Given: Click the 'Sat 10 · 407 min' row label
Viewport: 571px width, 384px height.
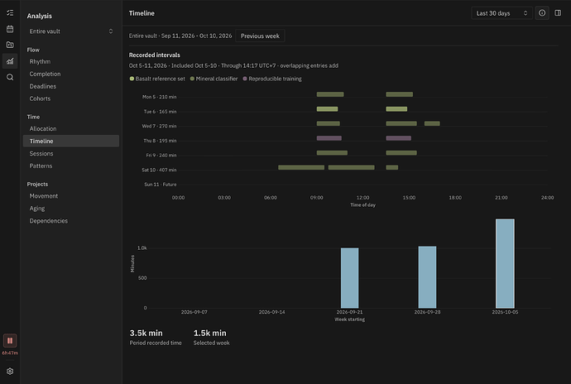Looking at the screenshot, I should [159, 170].
